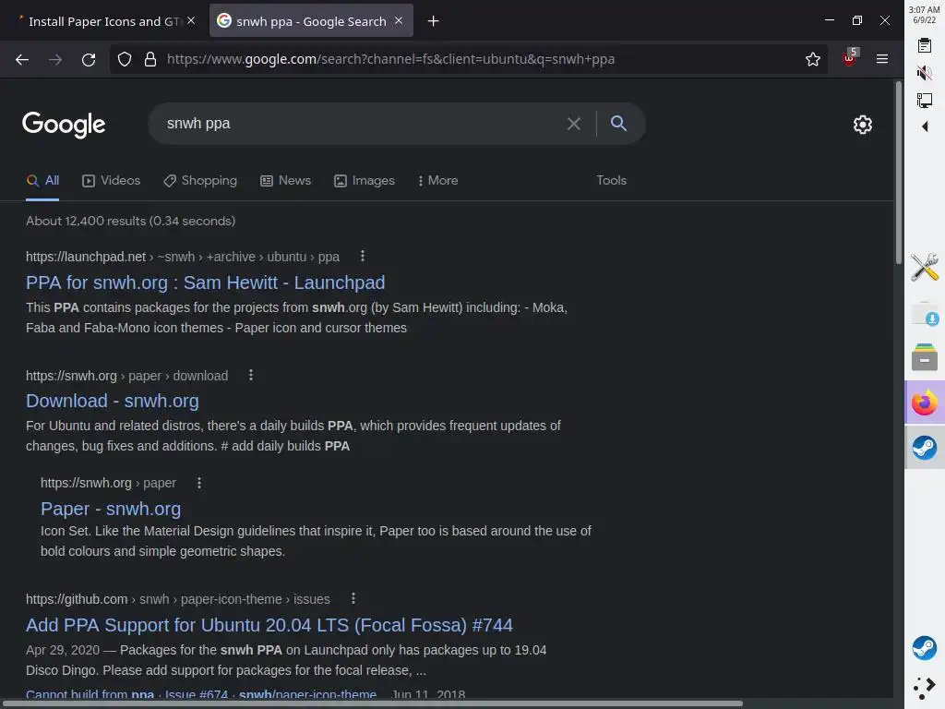
Task: Switch to the 'Install Paper Icons' tab
Action: click(x=105, y=21)
